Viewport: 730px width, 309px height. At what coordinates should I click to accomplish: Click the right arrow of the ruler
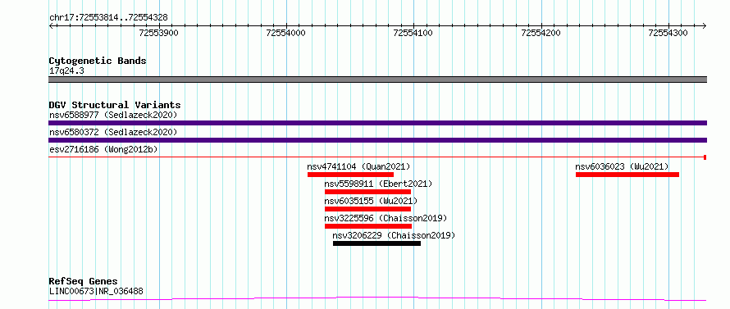pyautogui.click(x=704, y=25)
